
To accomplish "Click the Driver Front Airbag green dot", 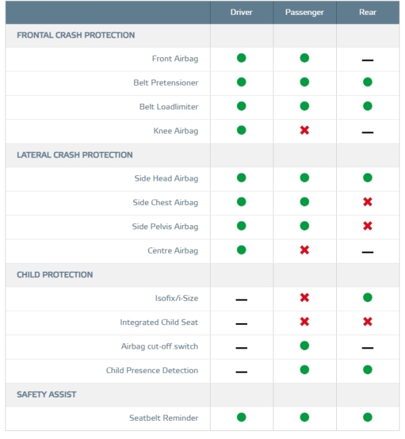I will tap(241, 58).
